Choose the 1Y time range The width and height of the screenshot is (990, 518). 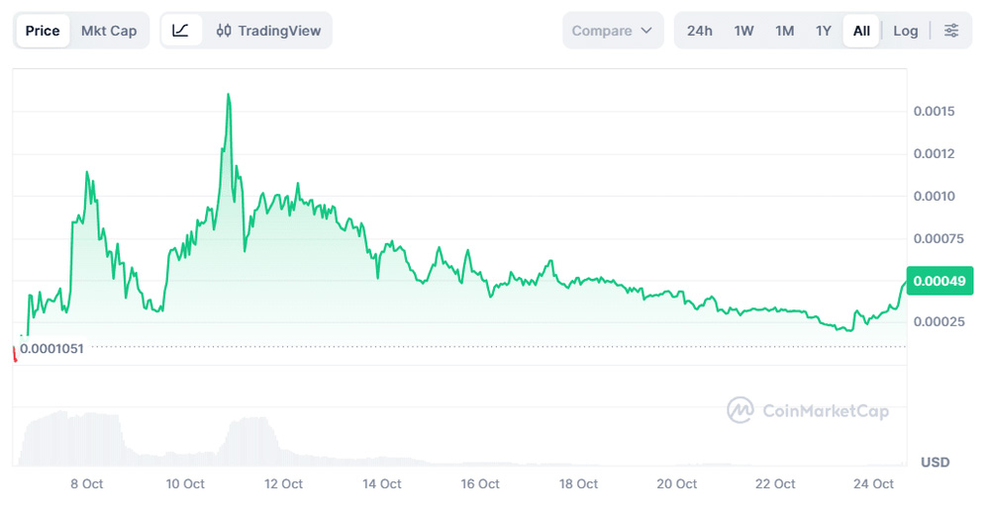pyautogui.click(x=824, y=31)
